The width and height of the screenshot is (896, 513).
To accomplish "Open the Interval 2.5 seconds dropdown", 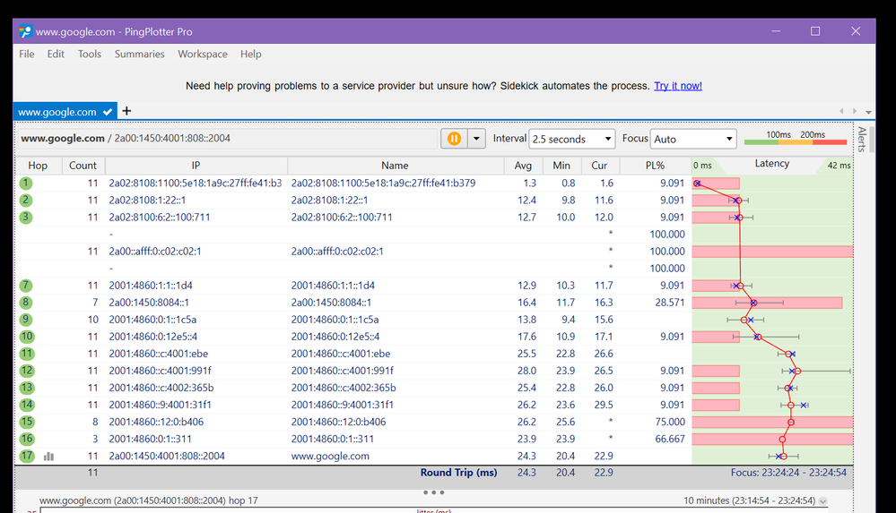I will point(572,139).
